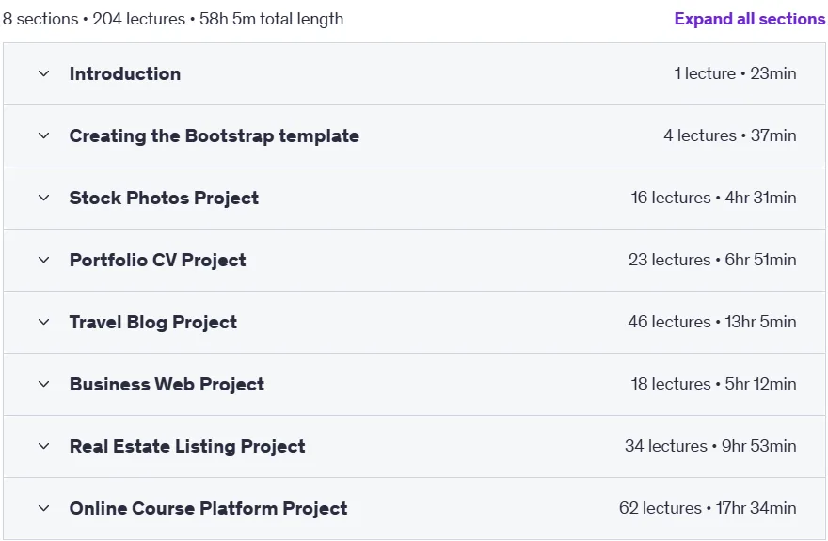Click Expand all sections link

(749, 19)
